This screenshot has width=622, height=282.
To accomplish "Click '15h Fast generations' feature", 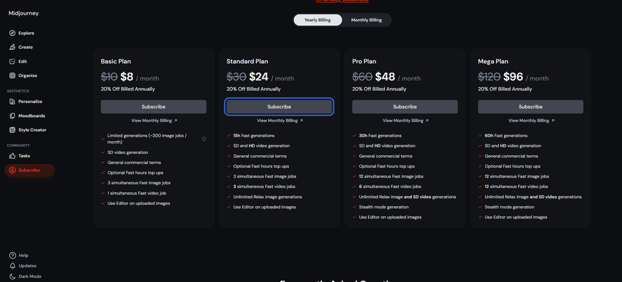I will coord(254,136).
